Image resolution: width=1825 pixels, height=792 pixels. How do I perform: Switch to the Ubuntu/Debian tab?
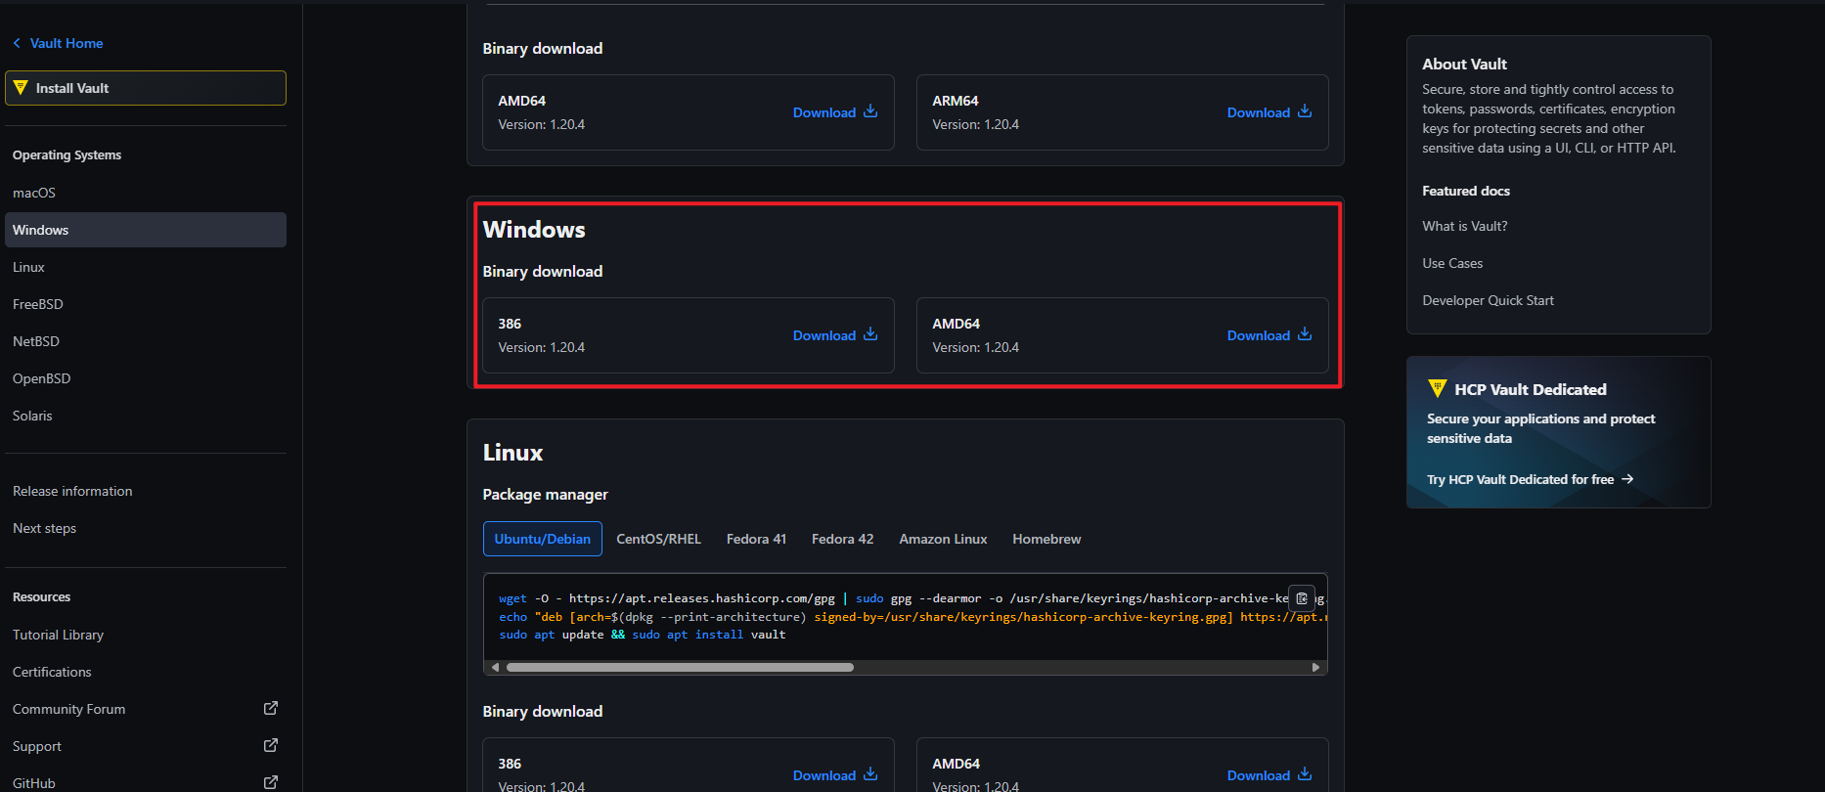[543, 539]
